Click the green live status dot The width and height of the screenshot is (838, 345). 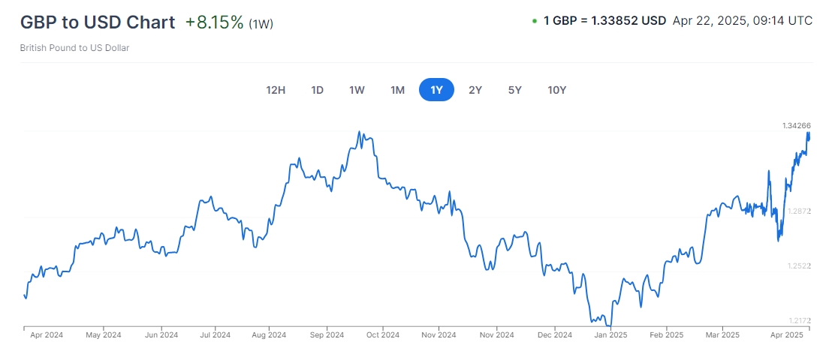(534, 22)
